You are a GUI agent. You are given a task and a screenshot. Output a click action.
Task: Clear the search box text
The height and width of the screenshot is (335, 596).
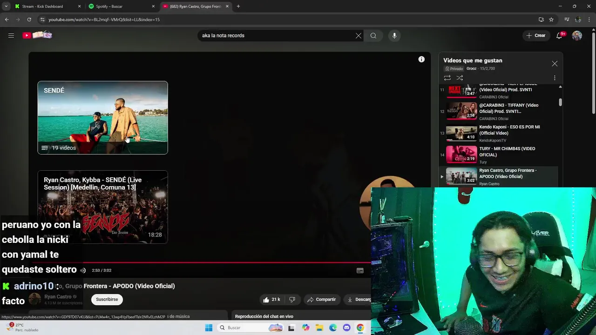coord(359,35)
